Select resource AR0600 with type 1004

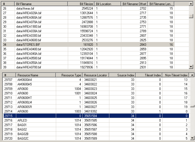click(96, 89)
